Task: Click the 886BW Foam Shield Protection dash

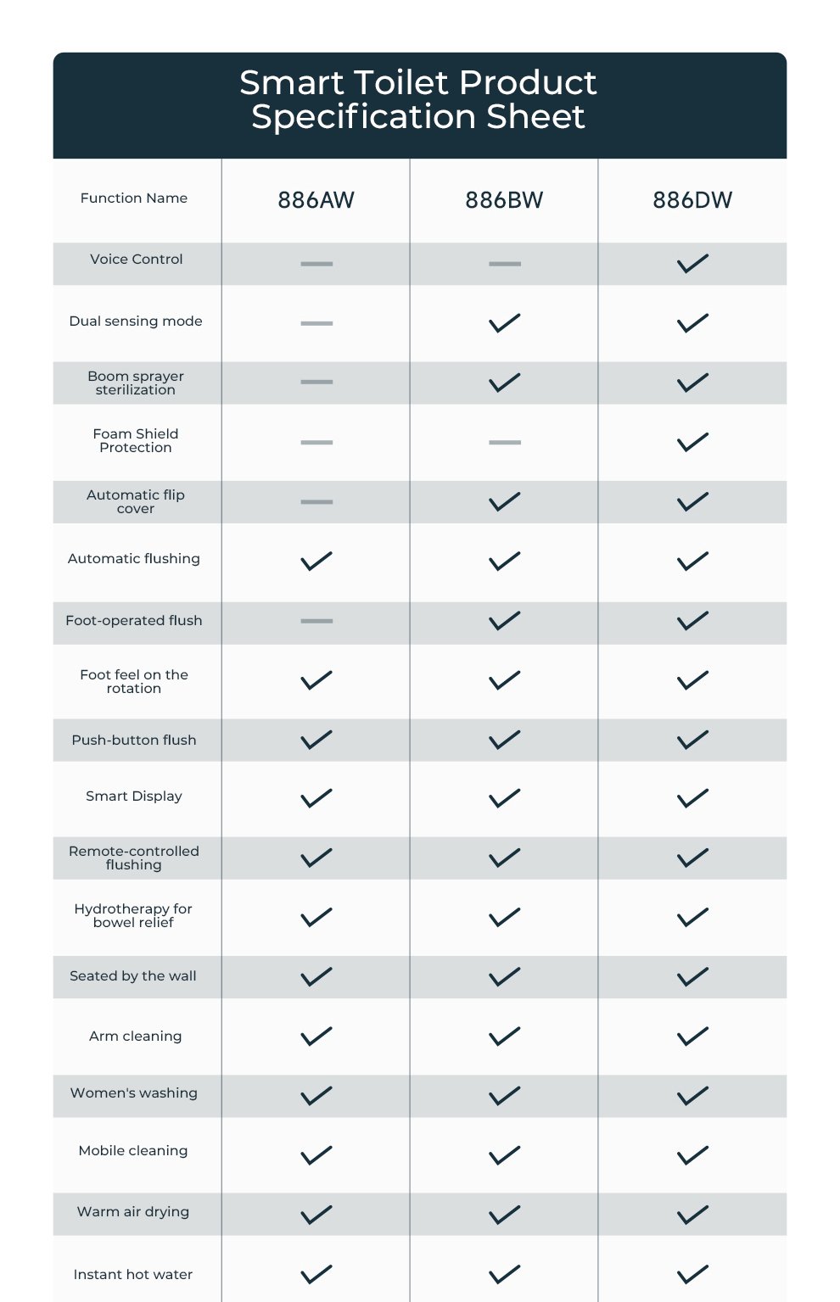Action: coord(504,442)
